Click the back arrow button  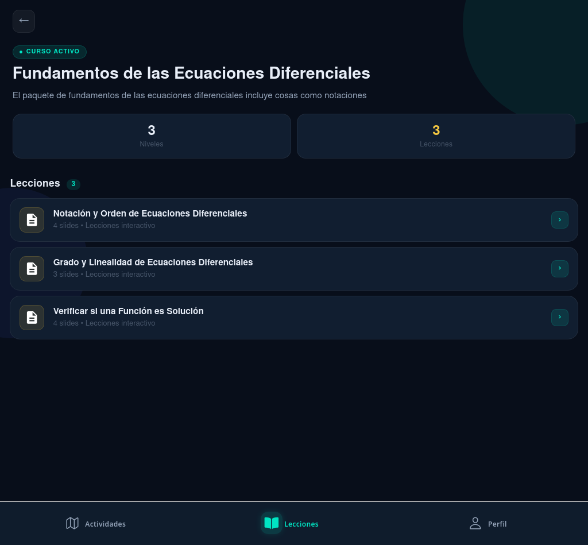tap(24, 21)
